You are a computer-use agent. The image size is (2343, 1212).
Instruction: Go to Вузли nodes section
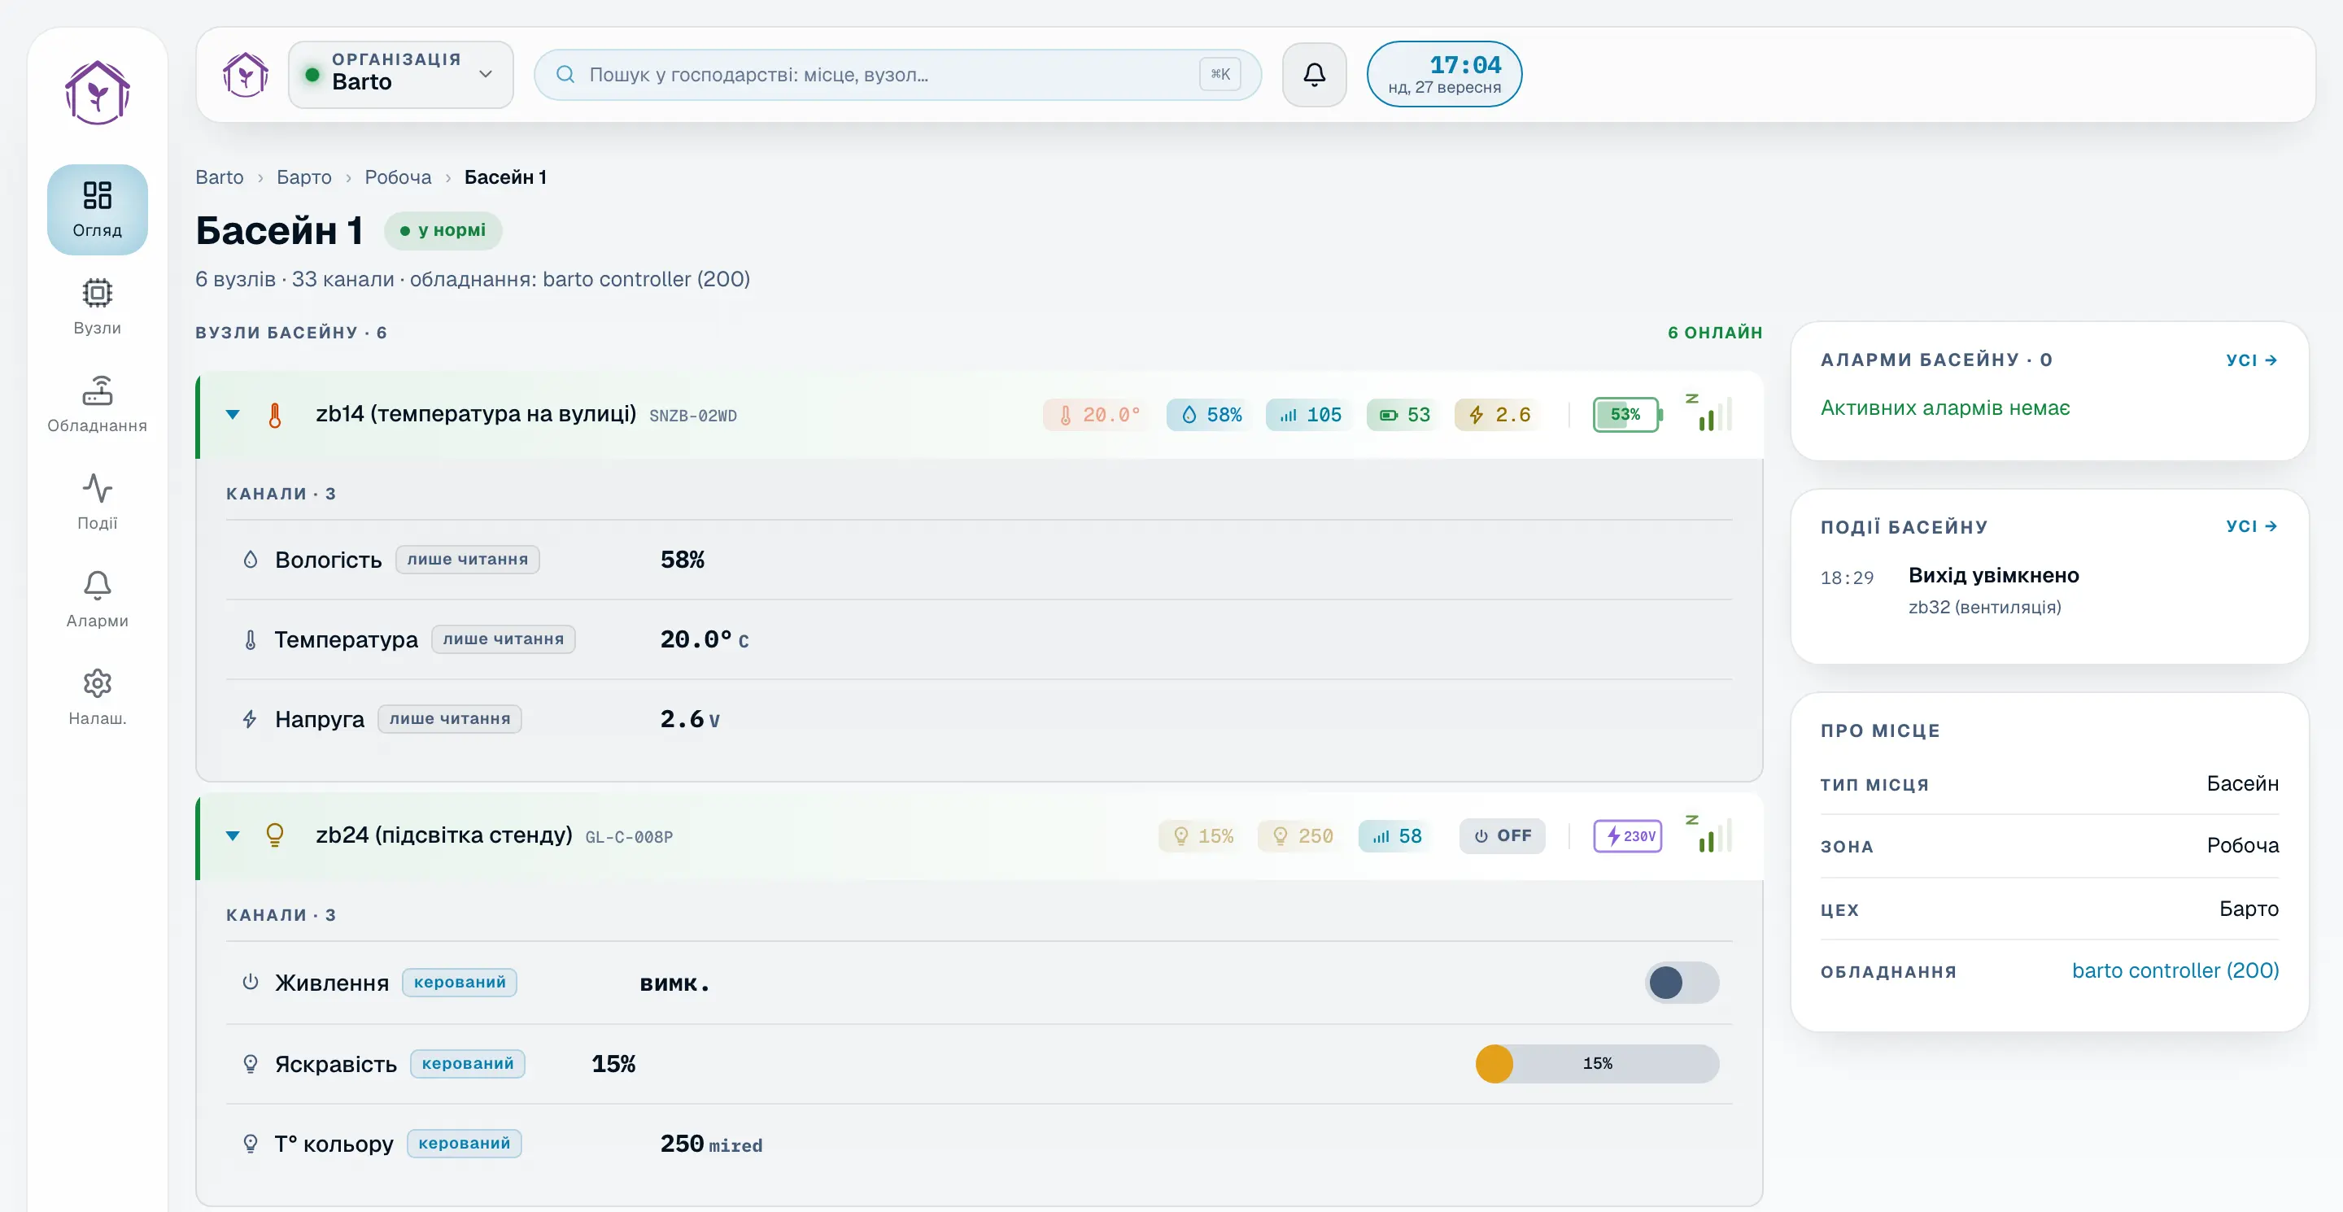(98, 307)
